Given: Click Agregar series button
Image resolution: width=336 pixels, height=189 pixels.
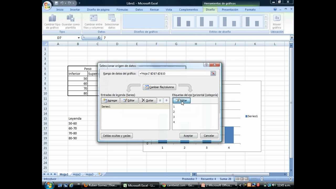Looking at the screenshot, I should click(110, 100).
